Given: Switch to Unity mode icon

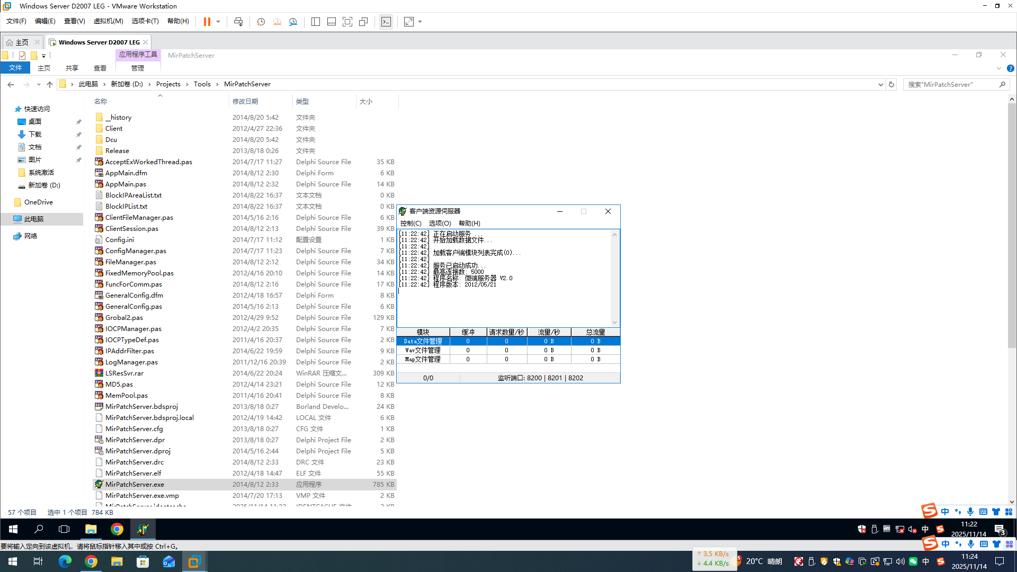Looking at the screenshot, I should (363, 22).
